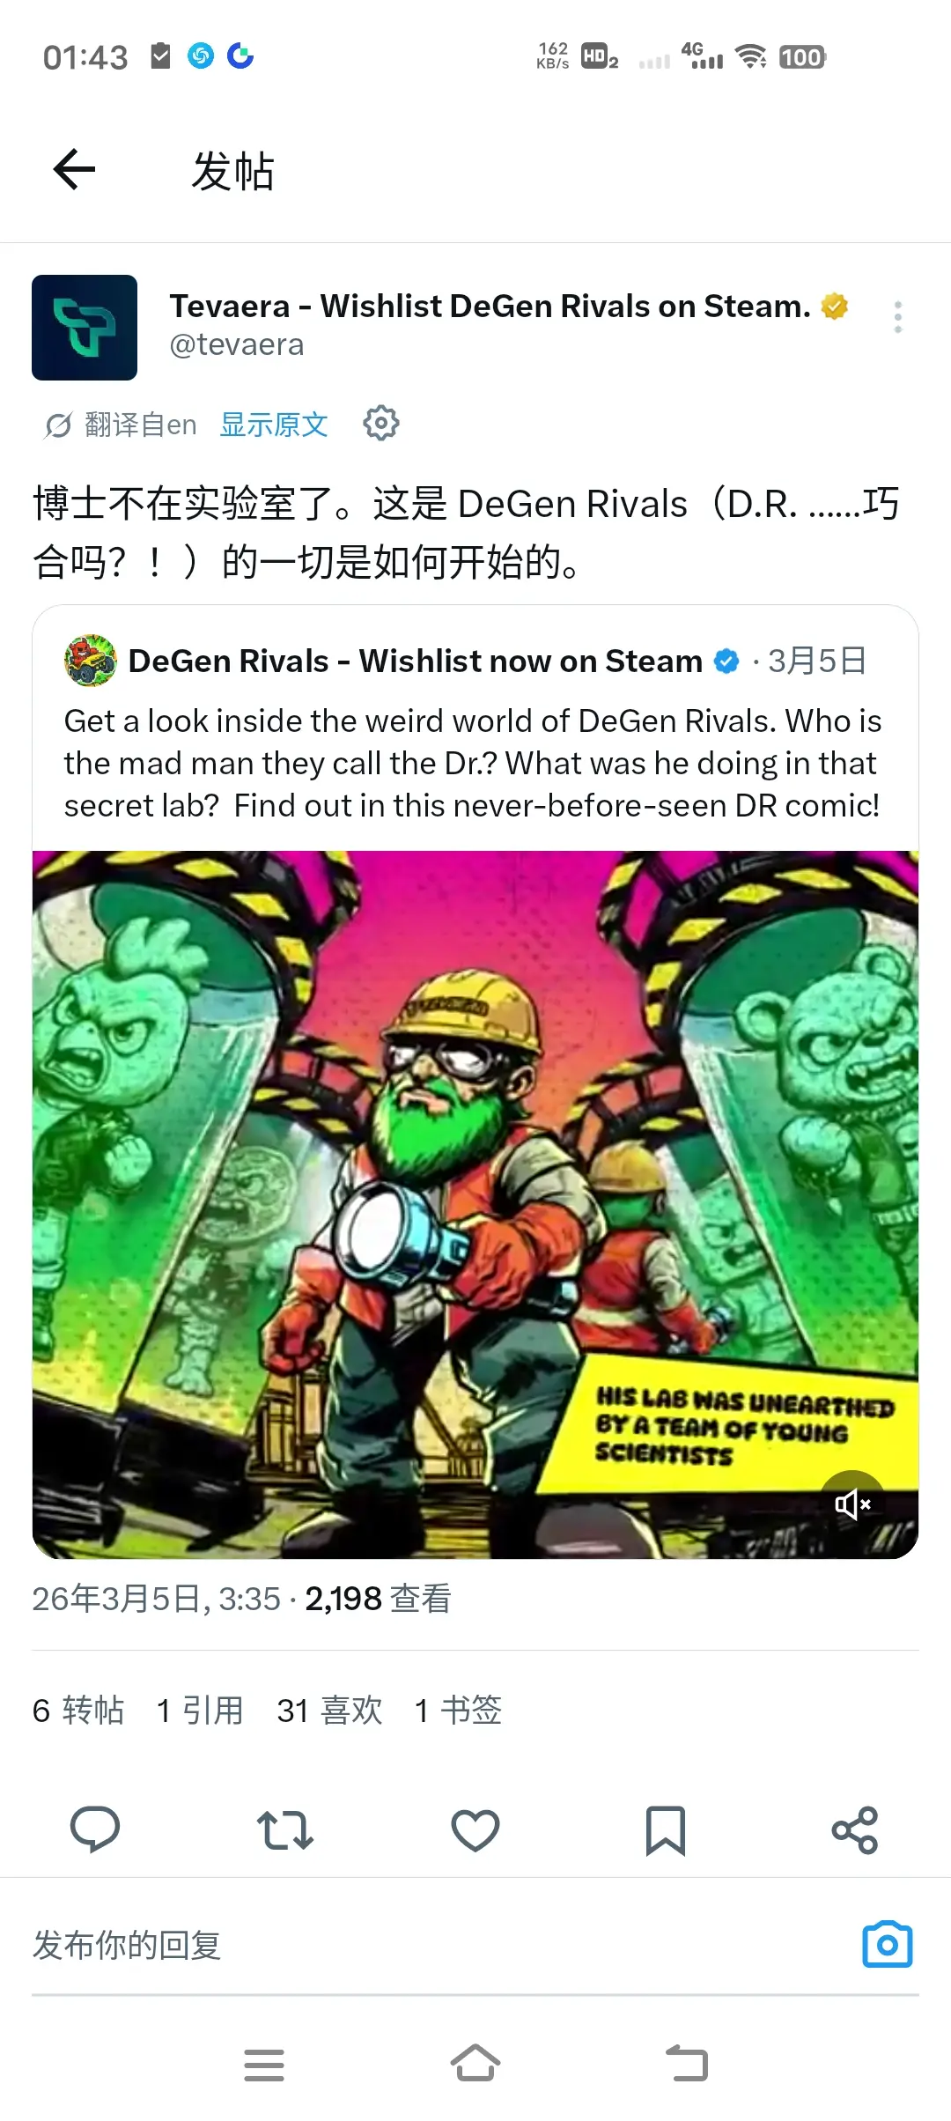Tap the share icon

click(855, 1829)
